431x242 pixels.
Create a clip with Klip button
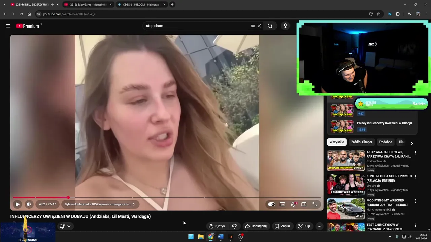[304, 226]
